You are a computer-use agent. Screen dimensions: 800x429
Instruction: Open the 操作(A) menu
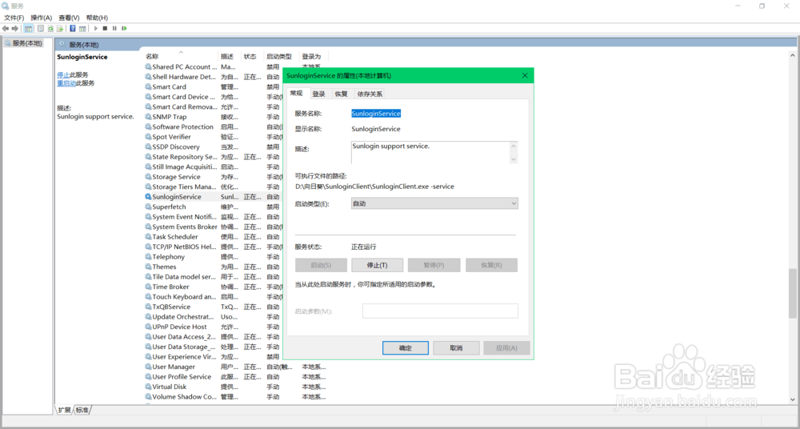coord(42,18)
